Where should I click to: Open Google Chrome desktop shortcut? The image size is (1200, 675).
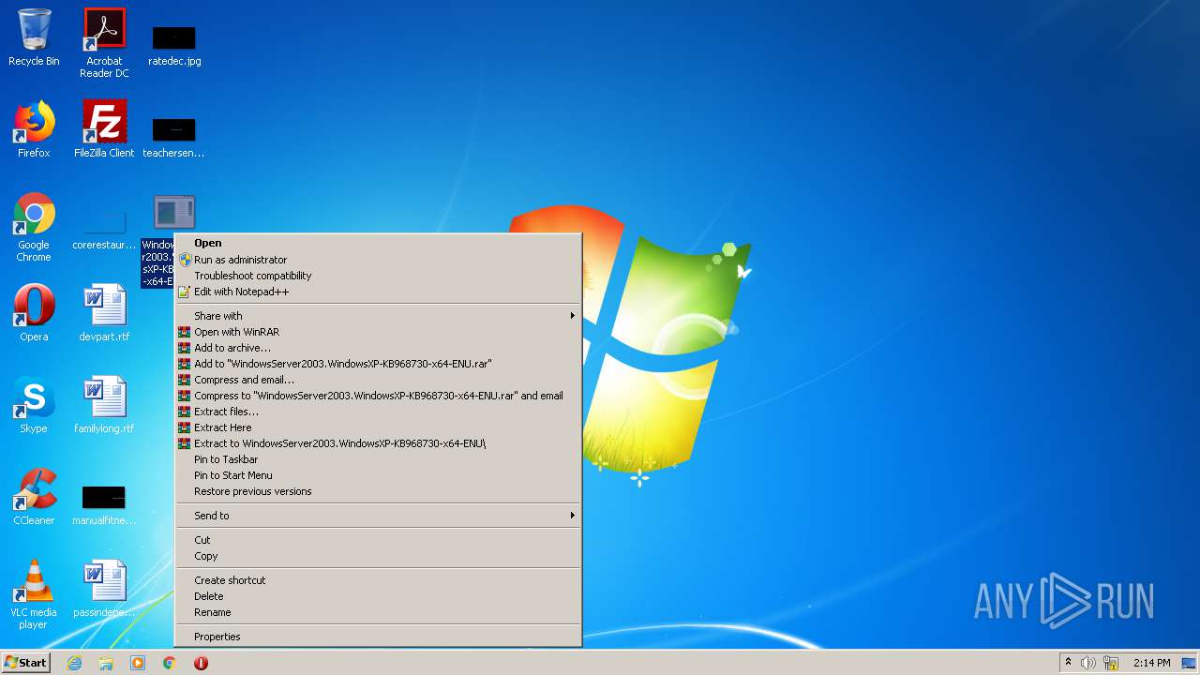point(34,227)
